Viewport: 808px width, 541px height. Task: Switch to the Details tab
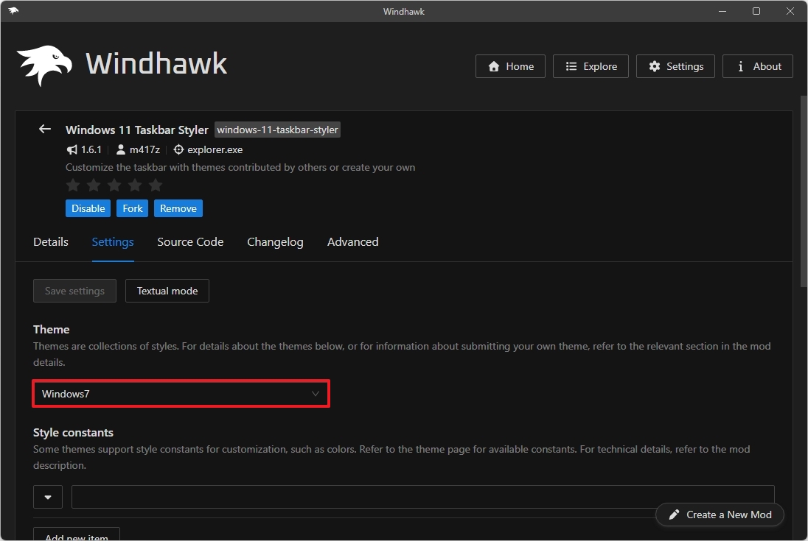point(50,241)
